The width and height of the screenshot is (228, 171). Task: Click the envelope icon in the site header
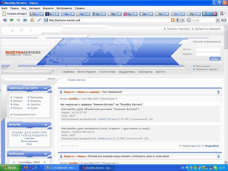[21, 30]
